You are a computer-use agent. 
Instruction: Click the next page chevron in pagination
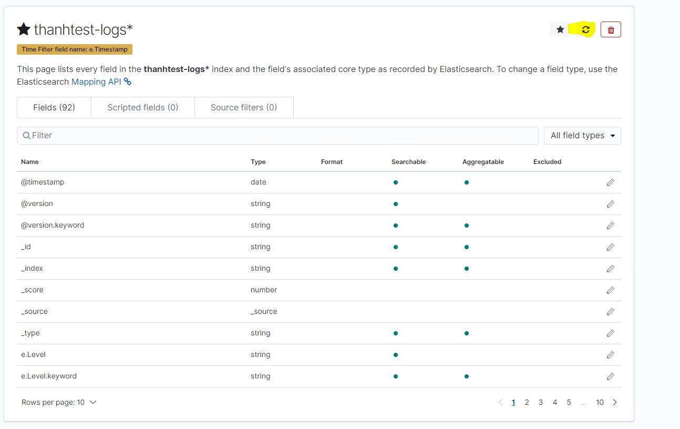[615, 402]
